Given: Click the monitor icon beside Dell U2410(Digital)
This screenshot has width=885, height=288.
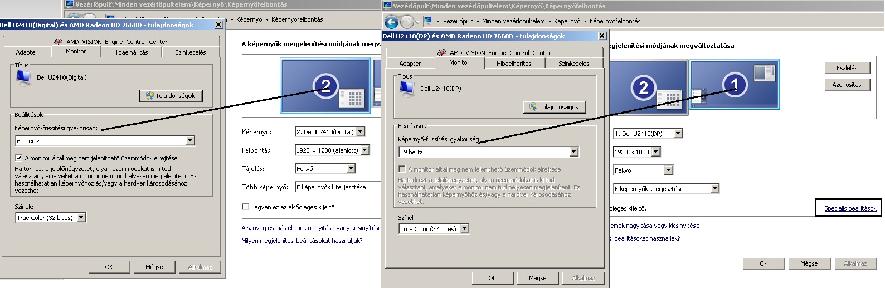Looking at the screenshot, I should pos(23,77).
